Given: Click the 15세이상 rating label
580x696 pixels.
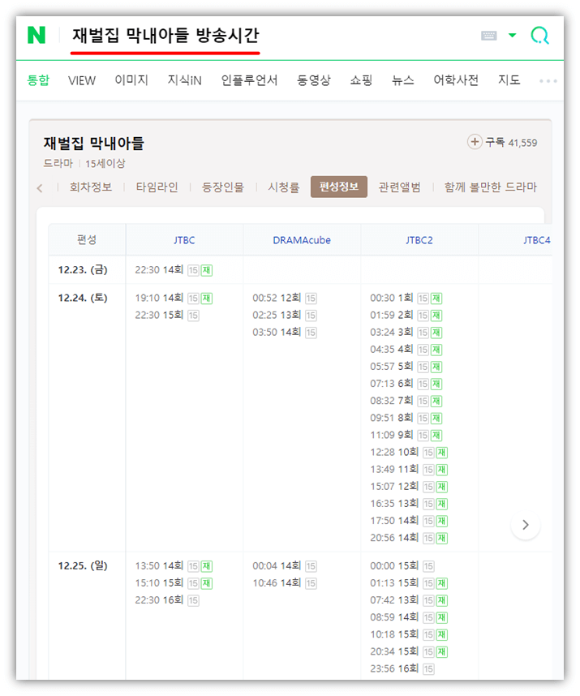Looking at the screenshot, I should pyautogui.click(x=105, y=164).
